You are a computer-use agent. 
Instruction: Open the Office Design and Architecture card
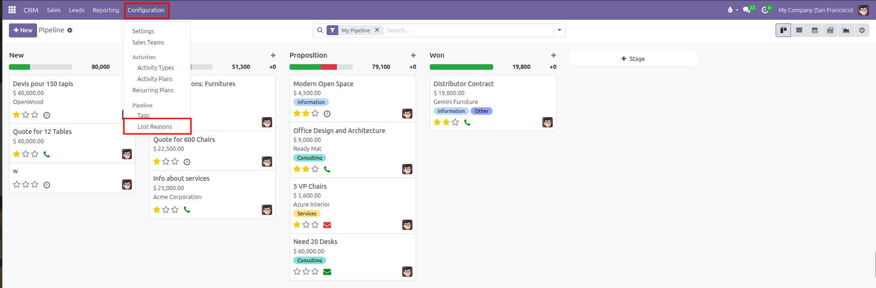coord(353,150)
